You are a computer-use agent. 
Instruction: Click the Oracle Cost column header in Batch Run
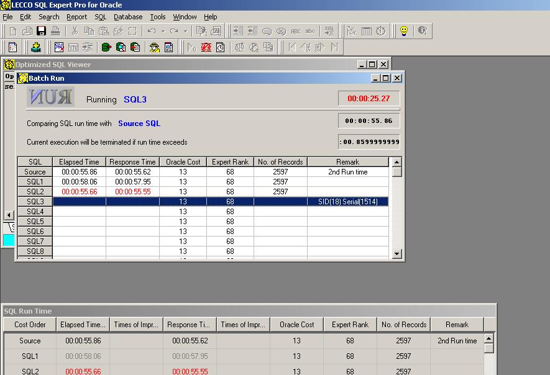tap(183, 162)
